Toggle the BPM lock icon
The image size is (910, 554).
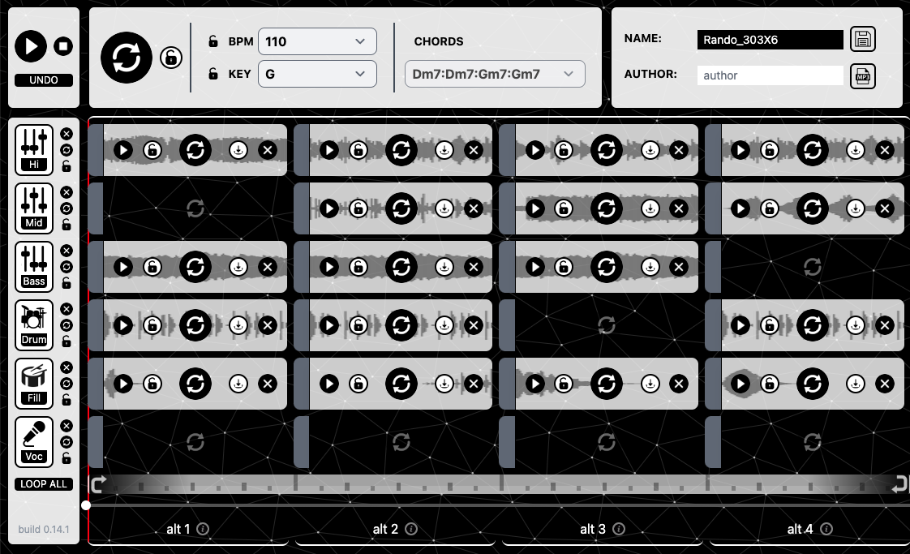213,41
